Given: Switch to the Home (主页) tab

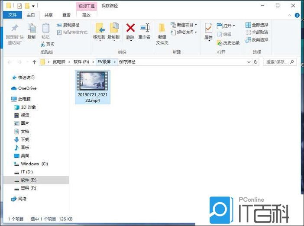Looking at the screenshot, I should tap(31, 15).
